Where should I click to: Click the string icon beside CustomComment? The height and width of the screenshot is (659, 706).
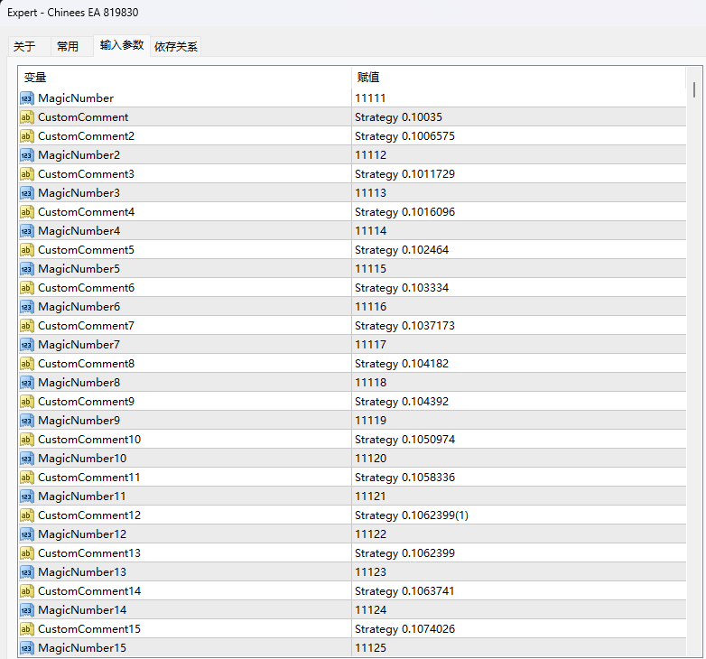click(27, 117)
